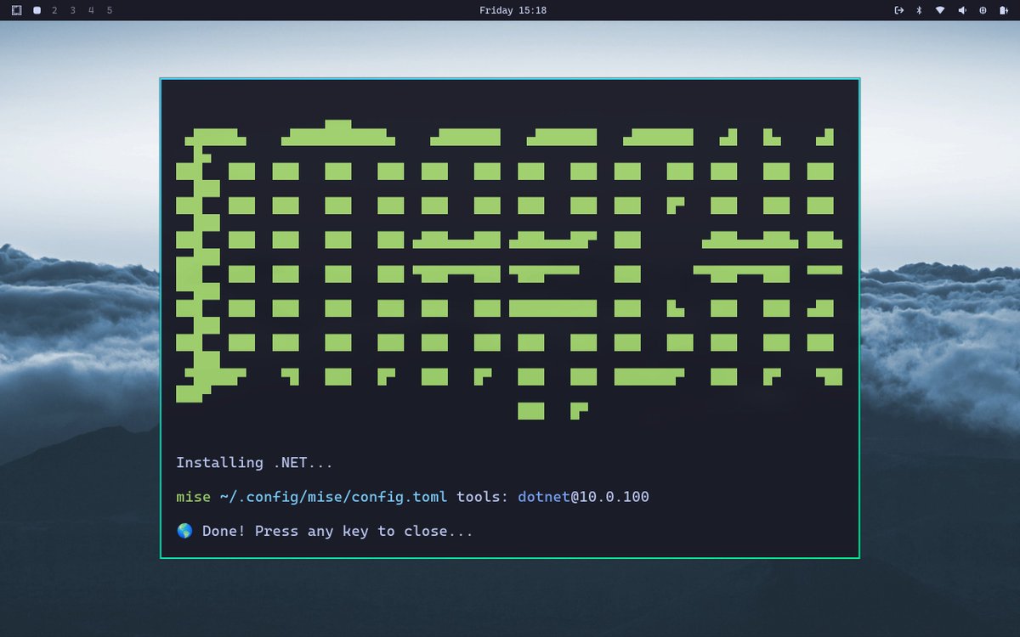
Task: Click the dotnet@10.0.100 text
Action: [x=583, y=497]
